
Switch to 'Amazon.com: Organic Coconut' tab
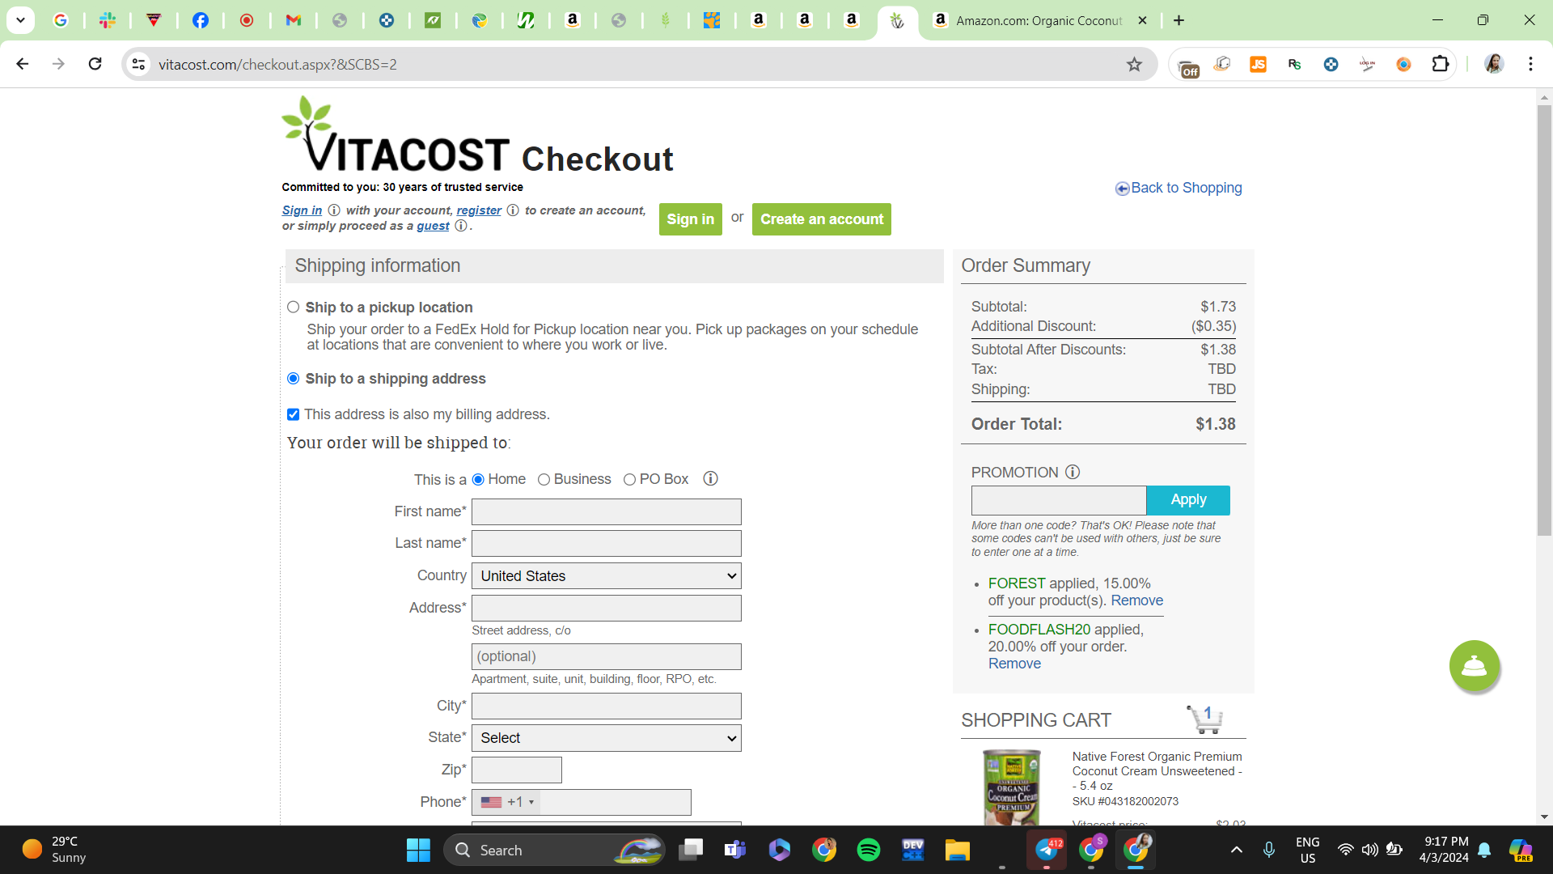click(x=1039, y=20)
